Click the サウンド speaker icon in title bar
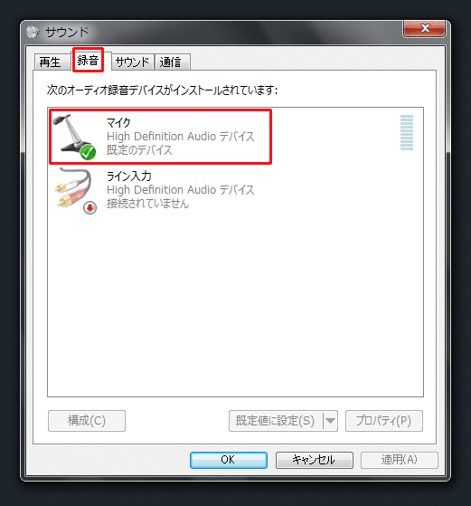471x506 pixels. (x=33, y=32)
